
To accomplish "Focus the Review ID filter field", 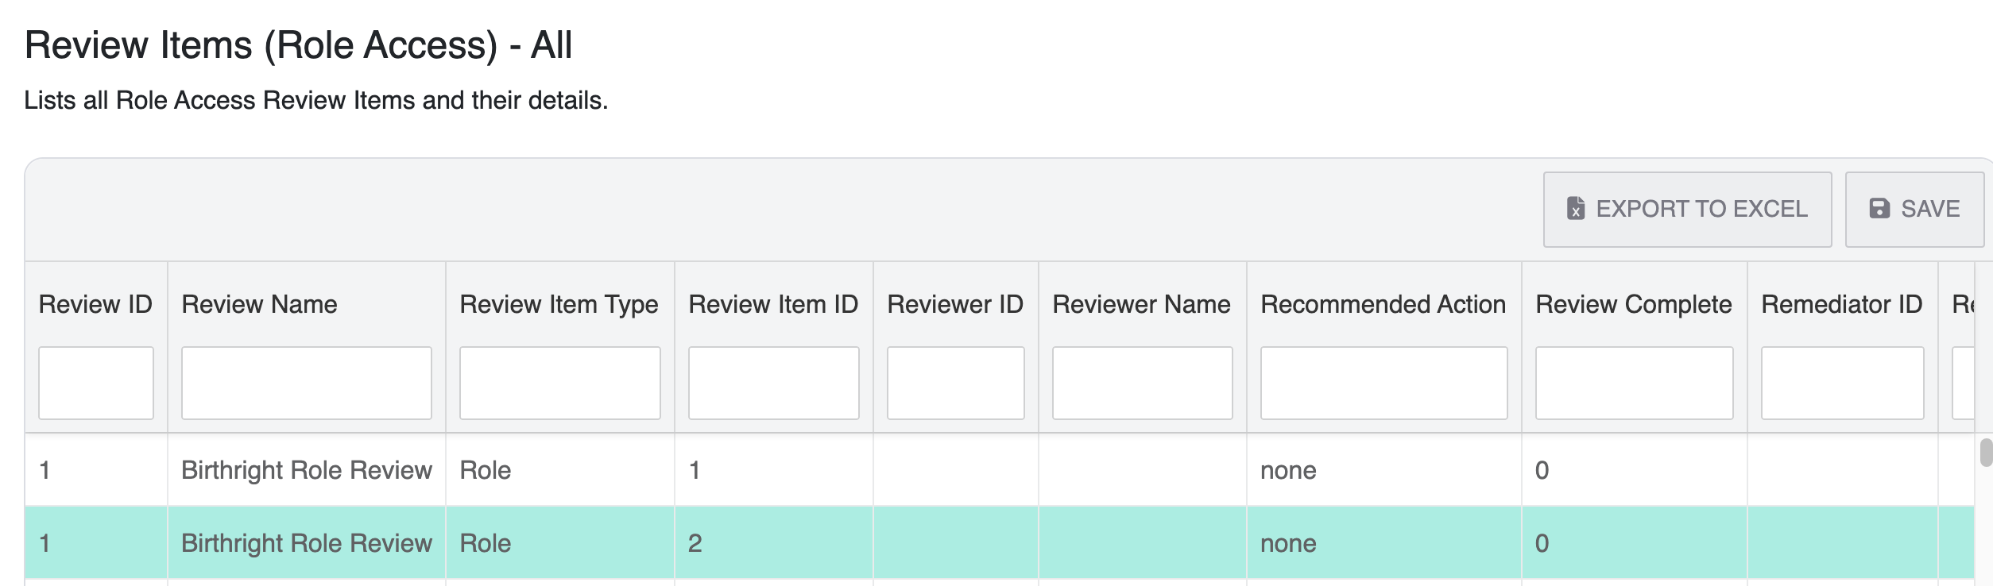I will tap(96, 383).
